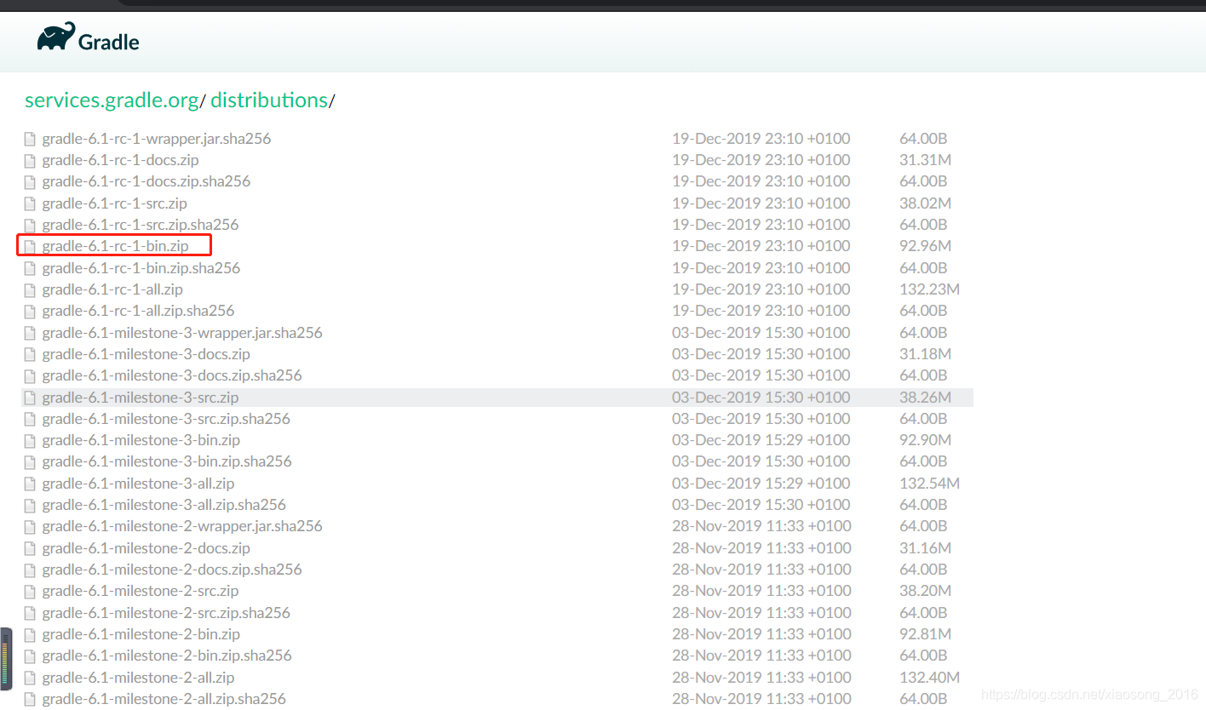Screen dimensions: 1206x710
Task: Click file icon beside gradle-6.1-milestone-3-all.zip.sha256
Action: coord(30,505)
